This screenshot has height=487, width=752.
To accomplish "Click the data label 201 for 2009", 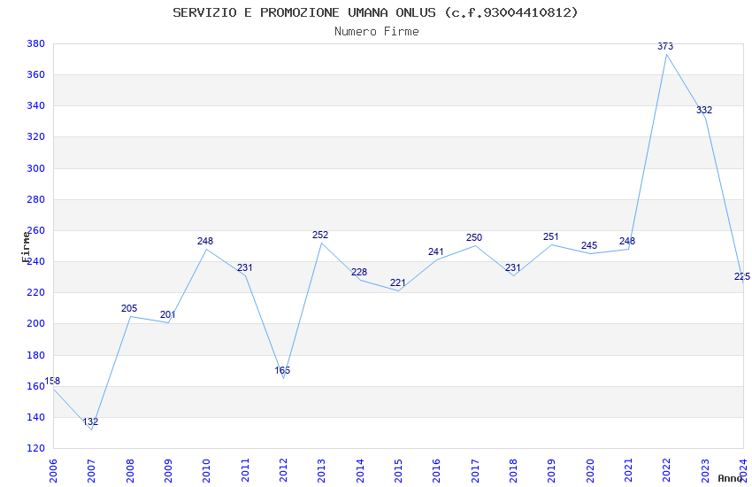I will coord(167,315).
